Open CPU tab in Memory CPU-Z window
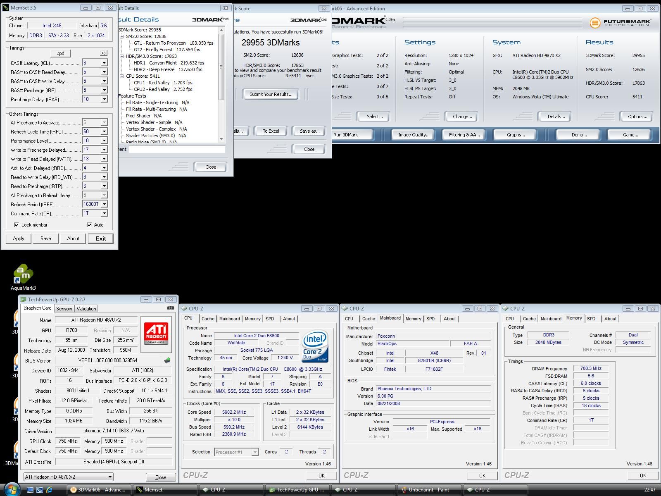The image size is (661, 496). click(510, 319)
